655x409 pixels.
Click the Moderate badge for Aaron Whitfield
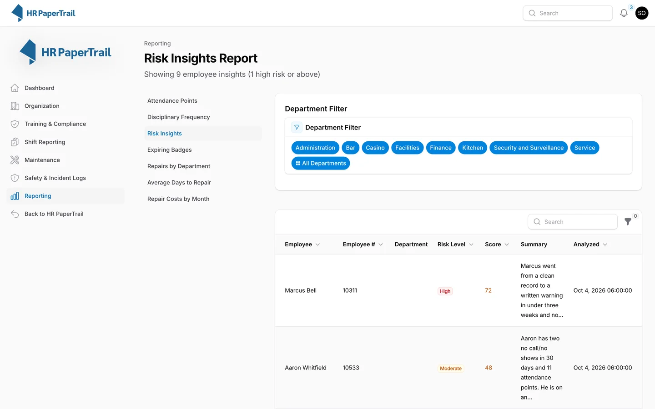click(451, 369)
